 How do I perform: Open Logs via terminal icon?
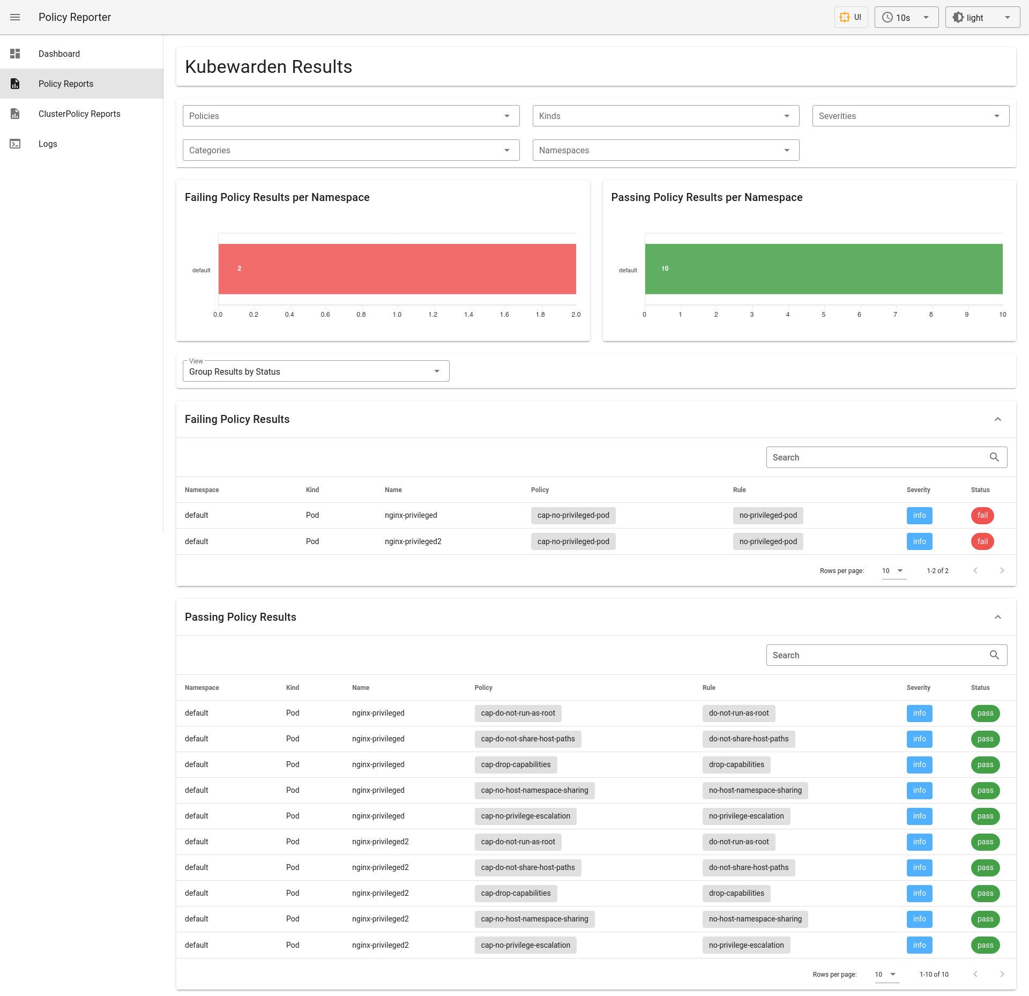15,144
